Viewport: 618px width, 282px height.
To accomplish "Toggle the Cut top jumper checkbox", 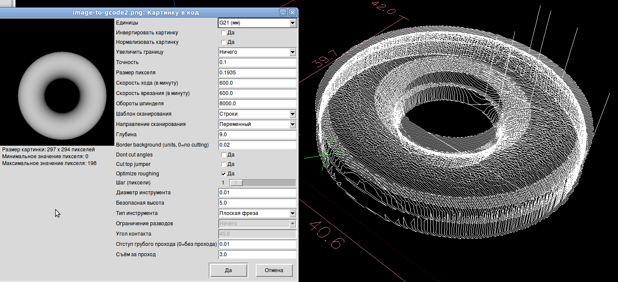I will pyautogui.click(x=223, y=164).
